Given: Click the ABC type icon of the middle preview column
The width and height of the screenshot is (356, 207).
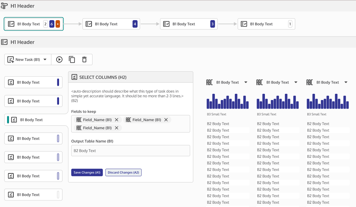Looking at the screenshot, I should point(259,82).
